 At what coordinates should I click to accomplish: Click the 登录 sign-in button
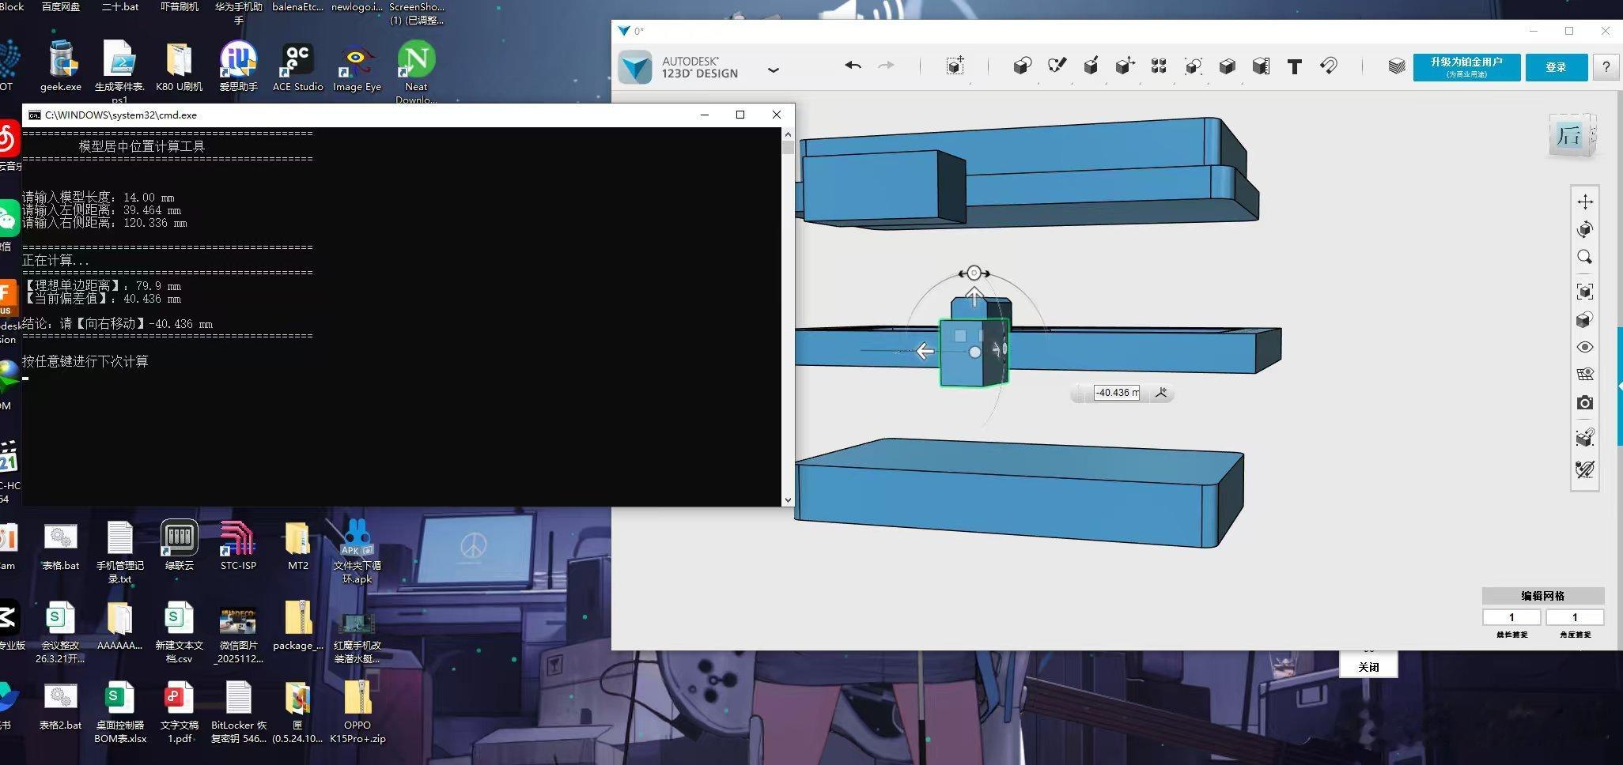tap(1556, 67)
